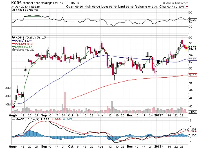Click the Volume 912.3K header value
Viewport: 197px width, 149px height.
coord(147,6)
